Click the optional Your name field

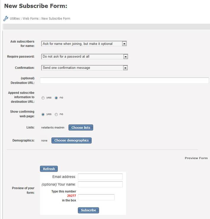pyautogui.click(x=100, y=184)
